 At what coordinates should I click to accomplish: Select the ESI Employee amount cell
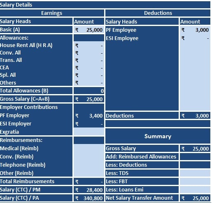(x=195, y=38)
